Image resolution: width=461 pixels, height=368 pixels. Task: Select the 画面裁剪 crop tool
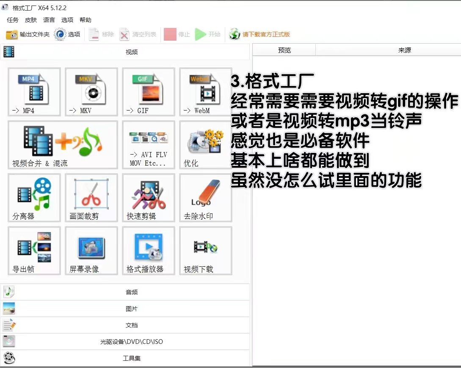coord(91,198)
